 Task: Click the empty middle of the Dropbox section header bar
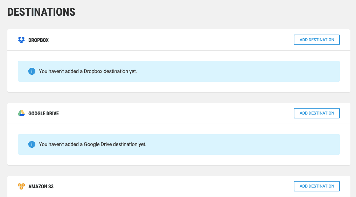[x=170, y=40]
